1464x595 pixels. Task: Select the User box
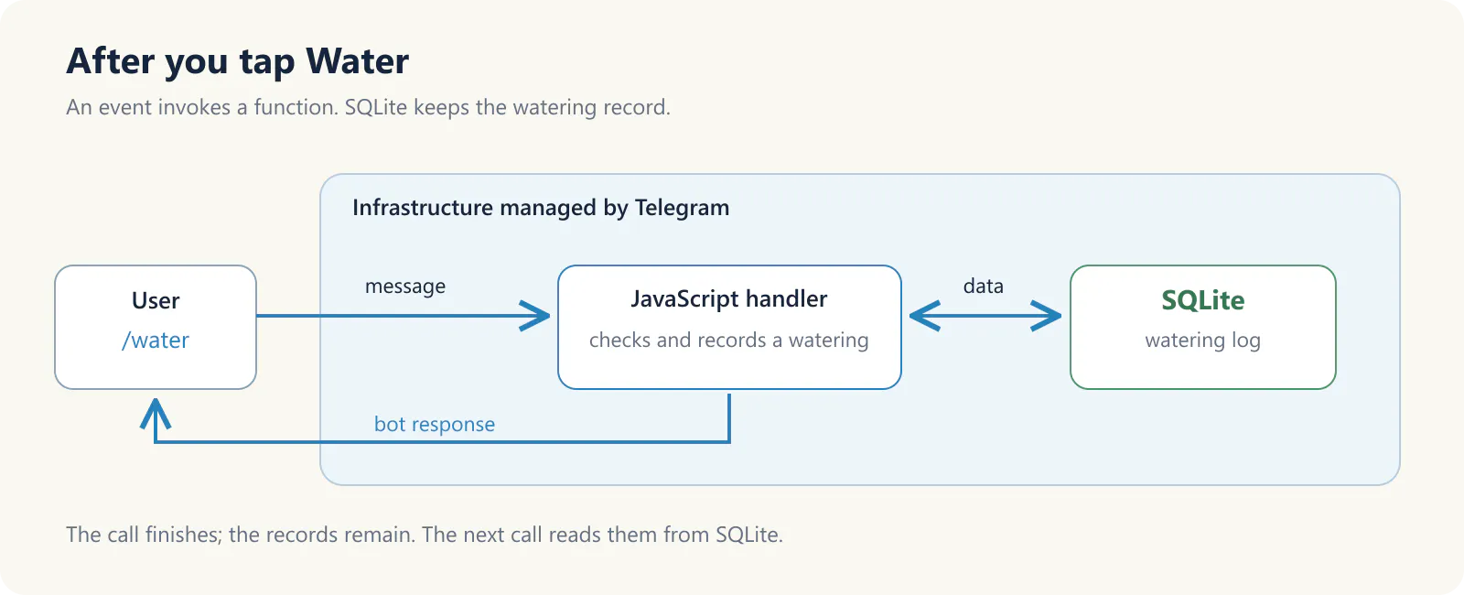[x=156, y=328]
